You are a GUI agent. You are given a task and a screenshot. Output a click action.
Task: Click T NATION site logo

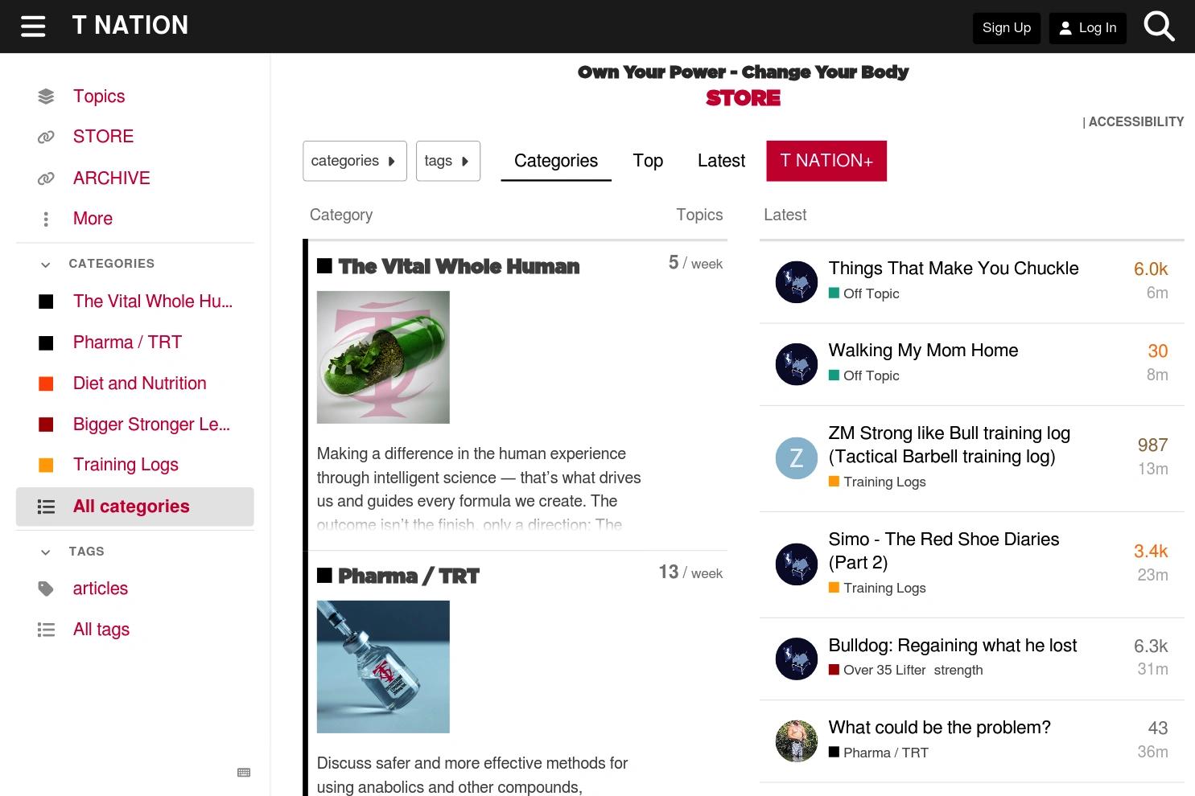(130, 26)
